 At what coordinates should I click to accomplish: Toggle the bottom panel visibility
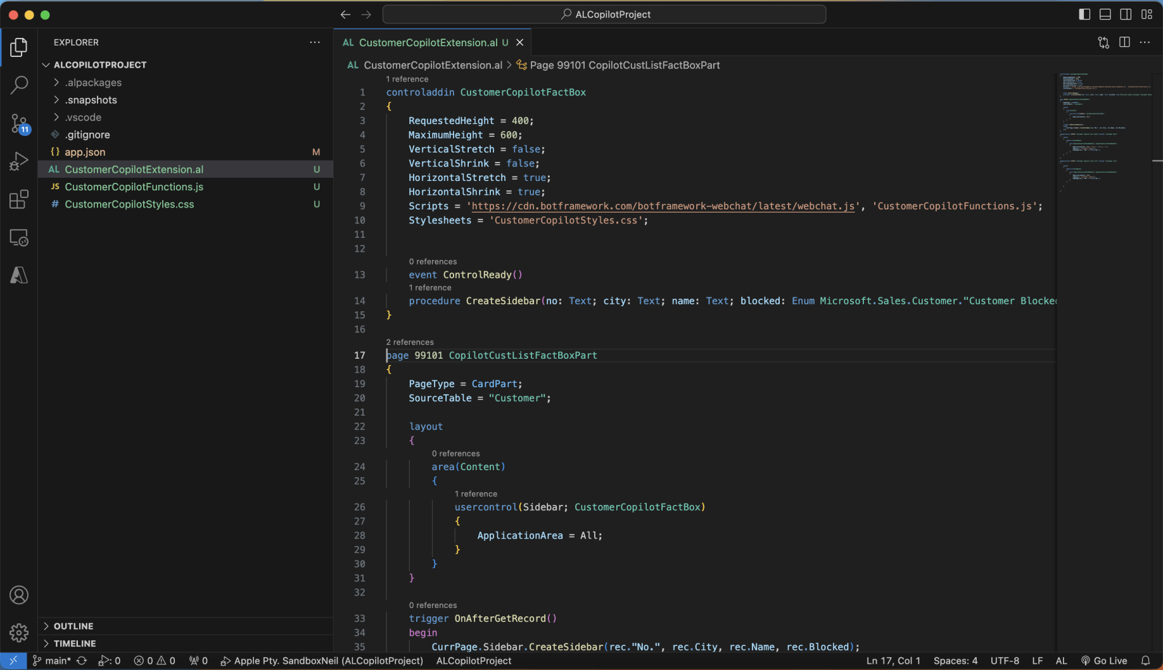(1105, 15)
